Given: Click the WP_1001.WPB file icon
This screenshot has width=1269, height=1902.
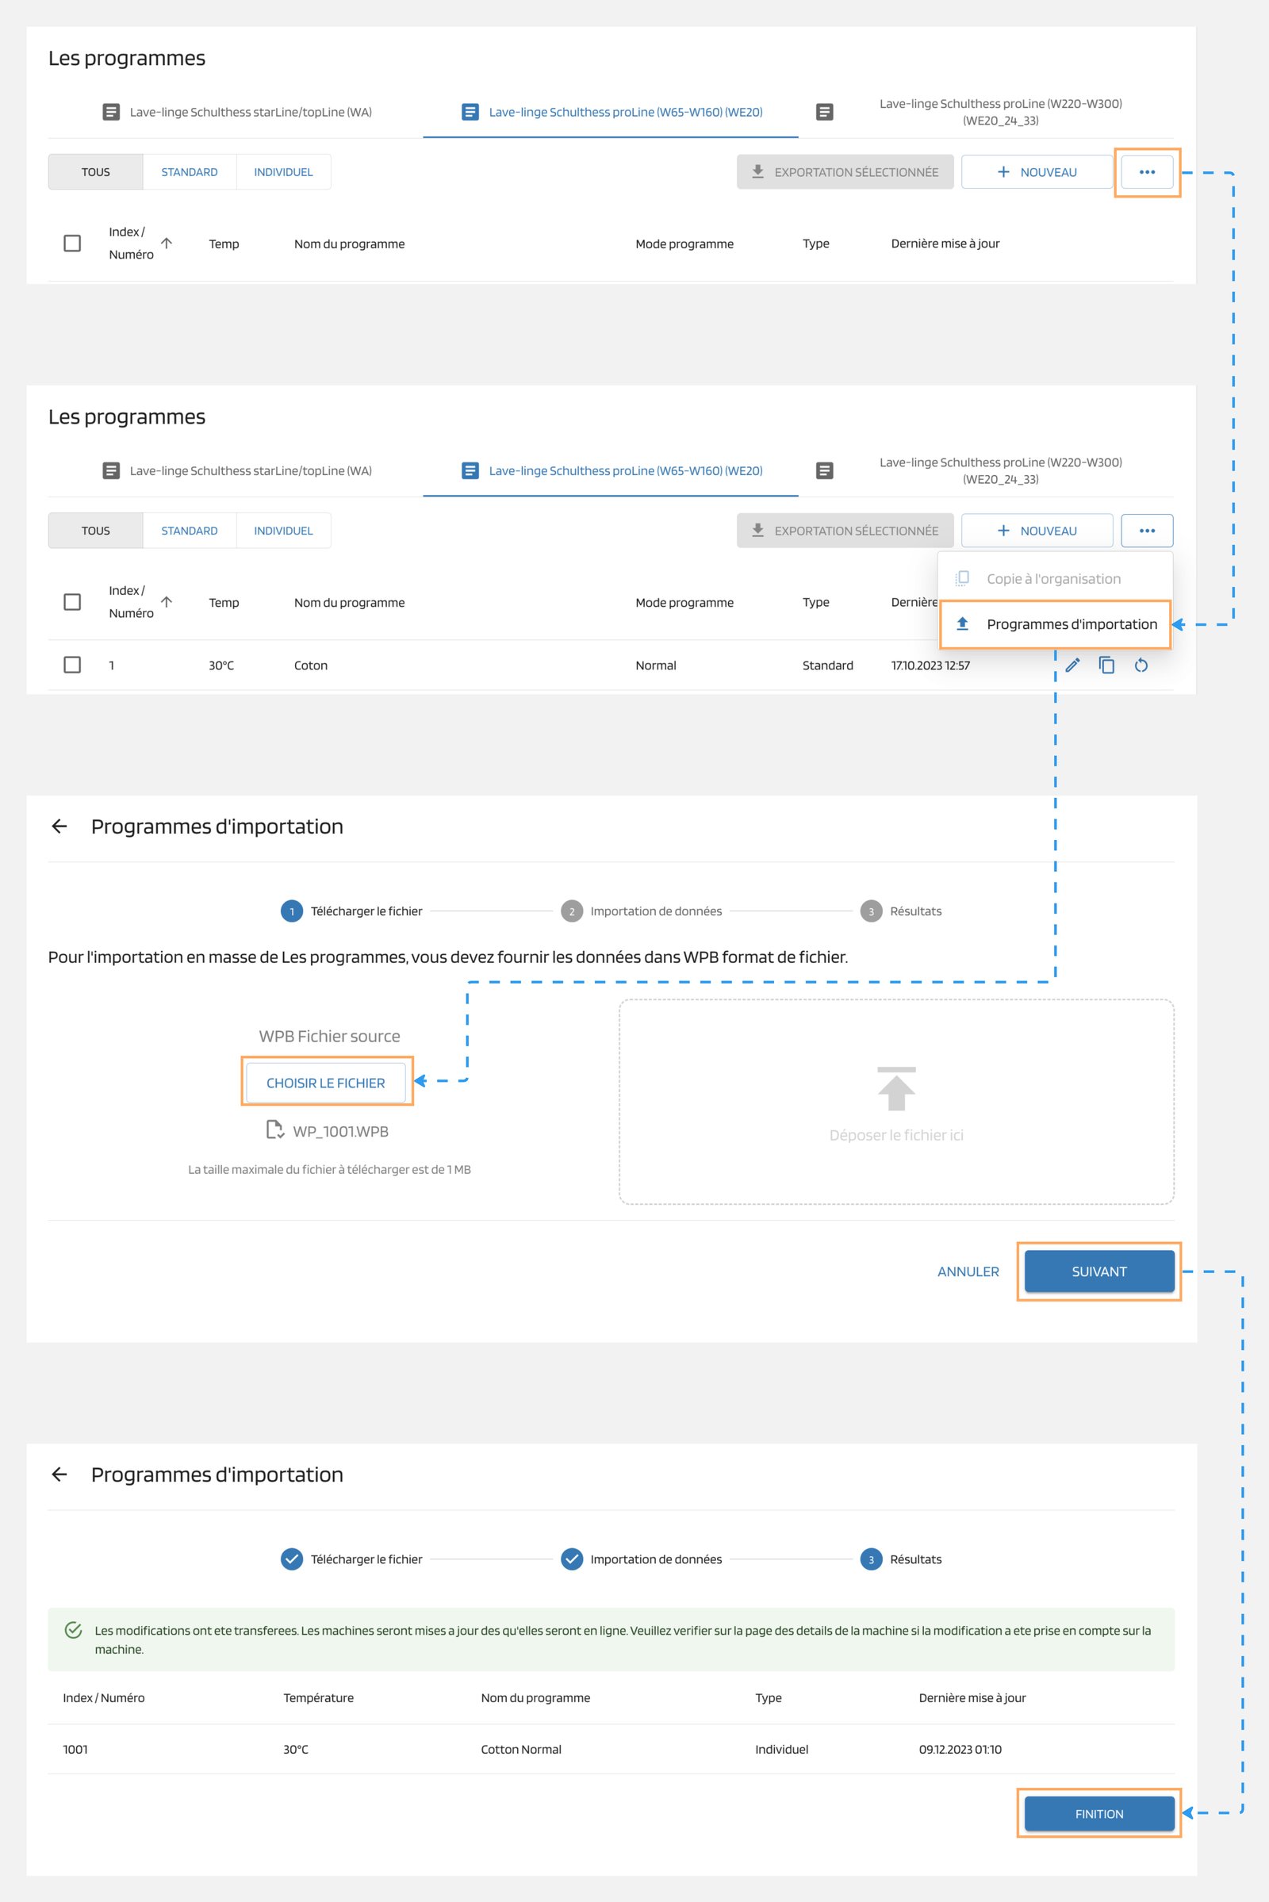Looking at the screenshot, I should pyautogui.click(x=275, y=1130).
